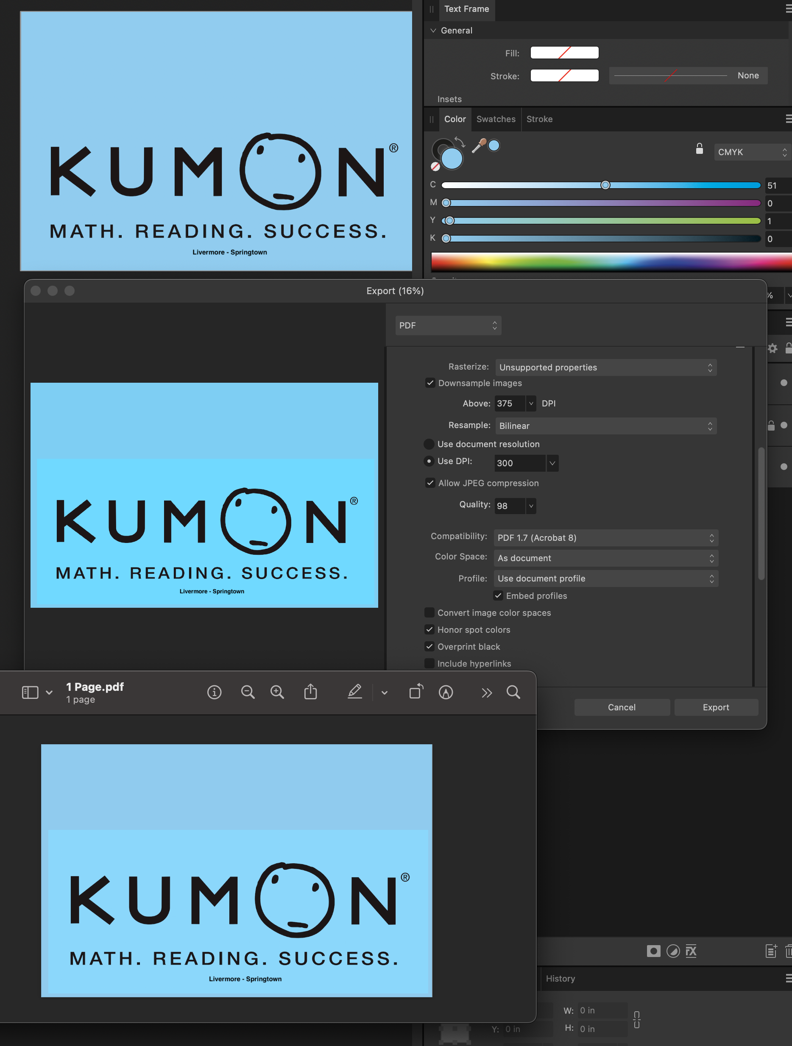Open the Above DPI dropdown arrow
Viewport: 792px width, 1046px height.
click(531, 403)
